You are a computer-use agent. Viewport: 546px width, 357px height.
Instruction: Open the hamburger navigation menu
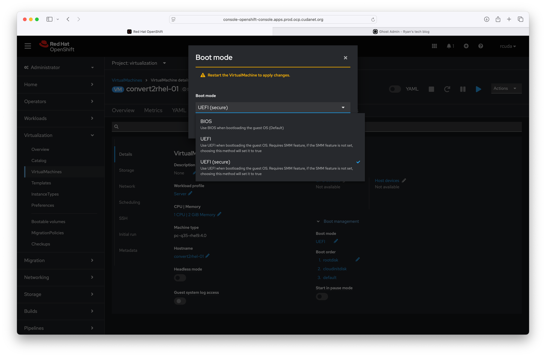pos(28,46)
